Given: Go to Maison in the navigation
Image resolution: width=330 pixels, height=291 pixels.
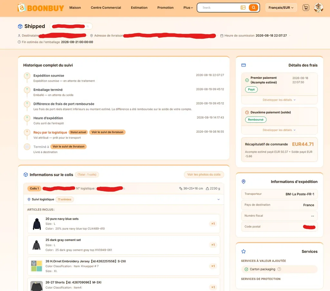Looking at the screenshot, I should tap(75, 8).
